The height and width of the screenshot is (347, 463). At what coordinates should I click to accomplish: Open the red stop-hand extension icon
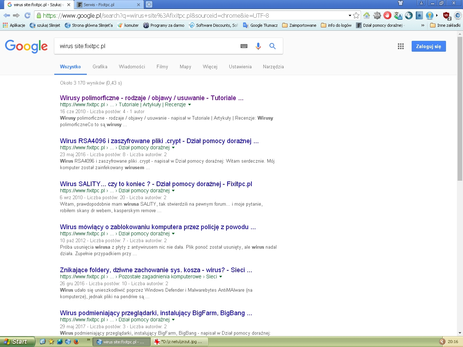[x=387, y=16]
